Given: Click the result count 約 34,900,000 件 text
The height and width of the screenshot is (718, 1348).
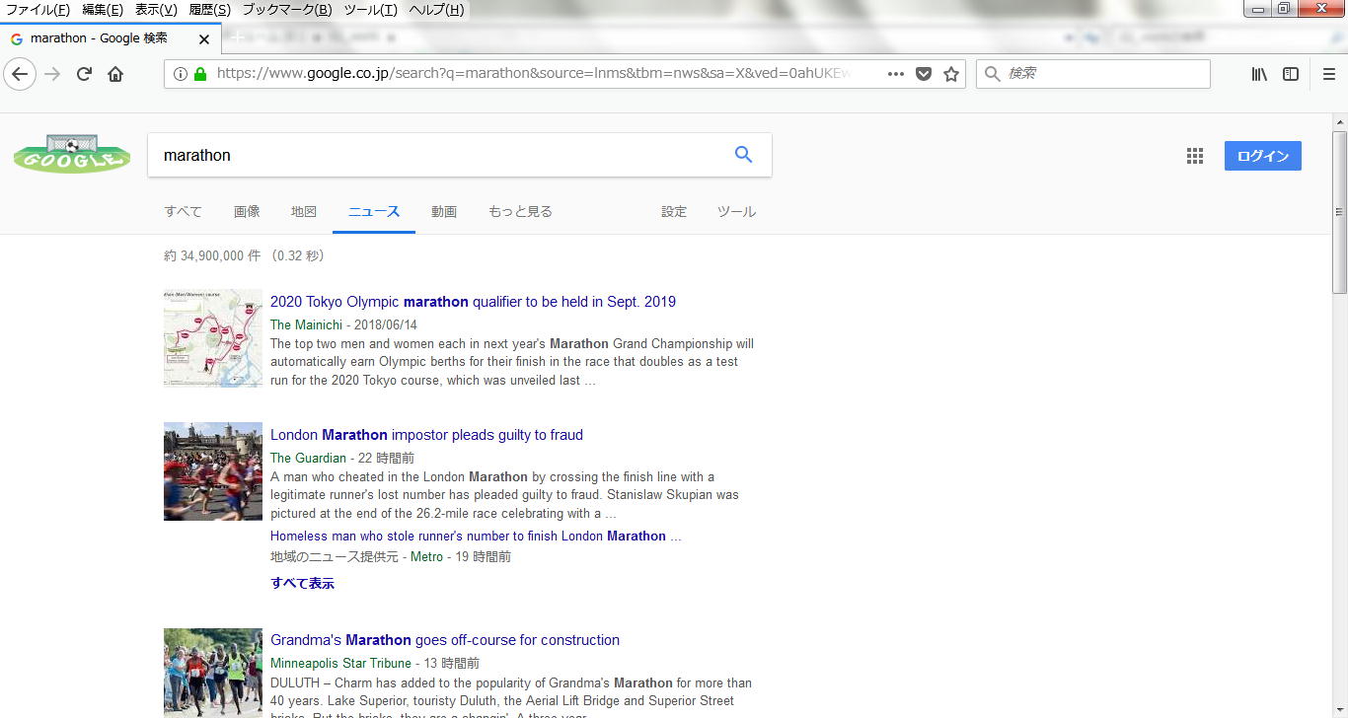Looking at the screenshot, I should pos(212,255).
